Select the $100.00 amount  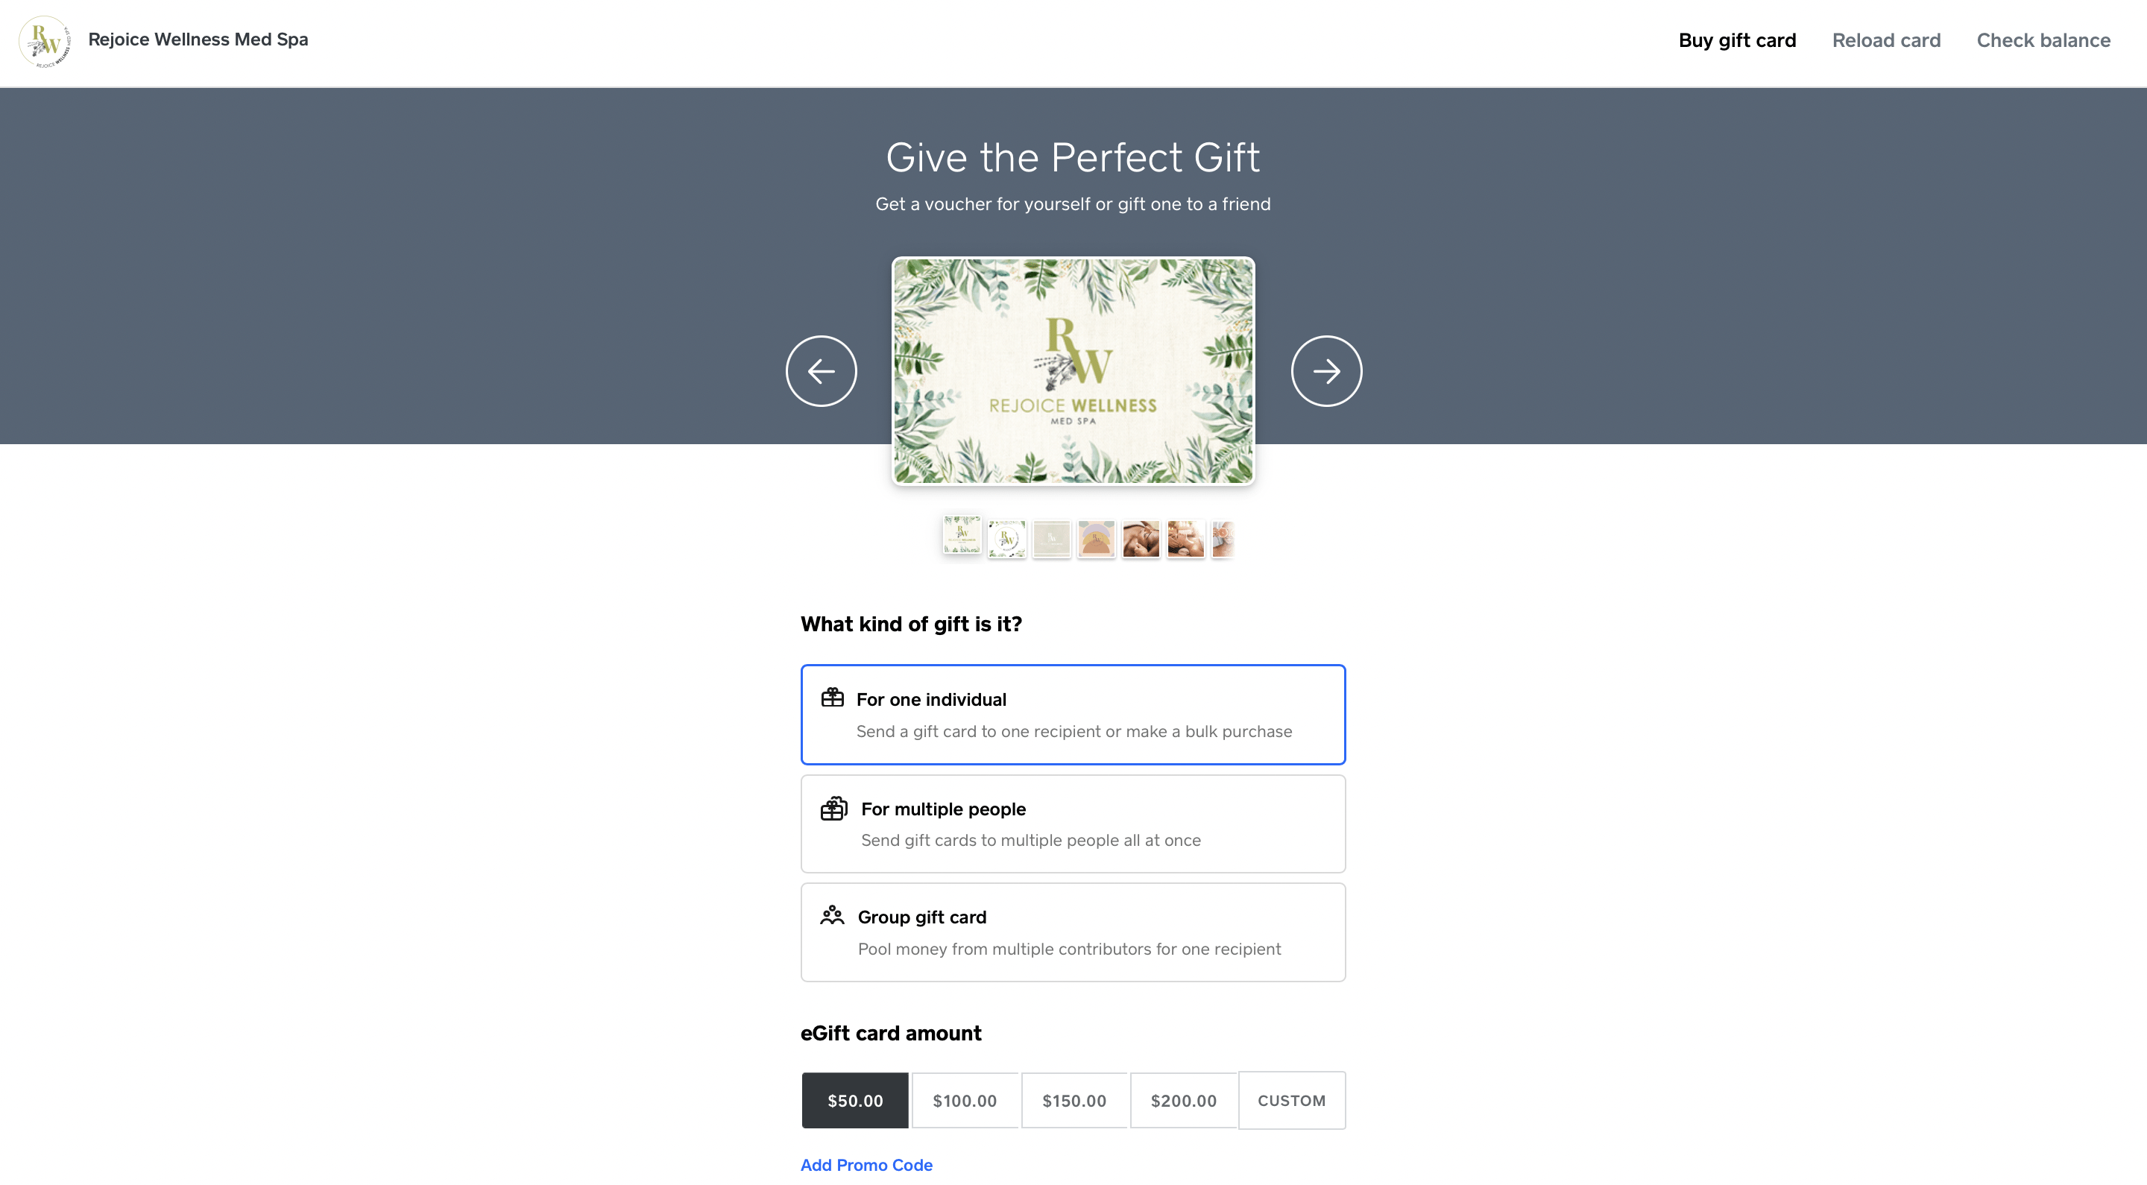[x=965, y=1100]
